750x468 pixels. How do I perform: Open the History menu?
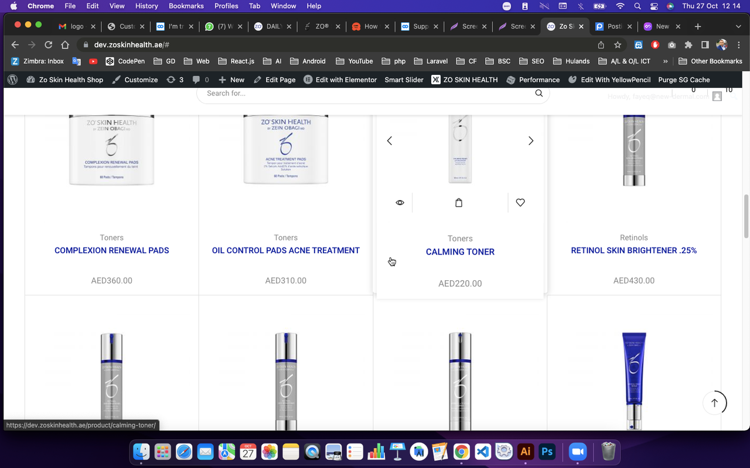click(146, 6)
